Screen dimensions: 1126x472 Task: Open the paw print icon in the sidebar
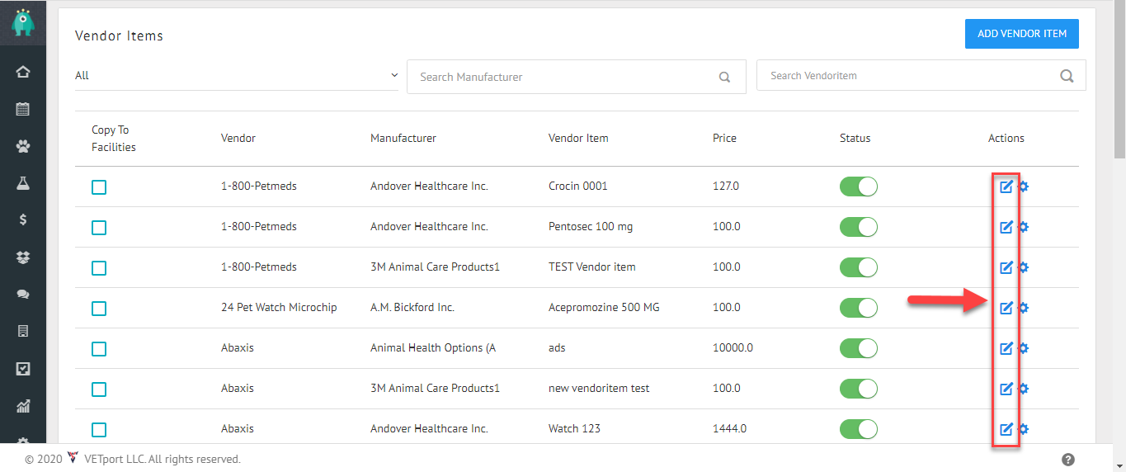(x=23, y=147)
